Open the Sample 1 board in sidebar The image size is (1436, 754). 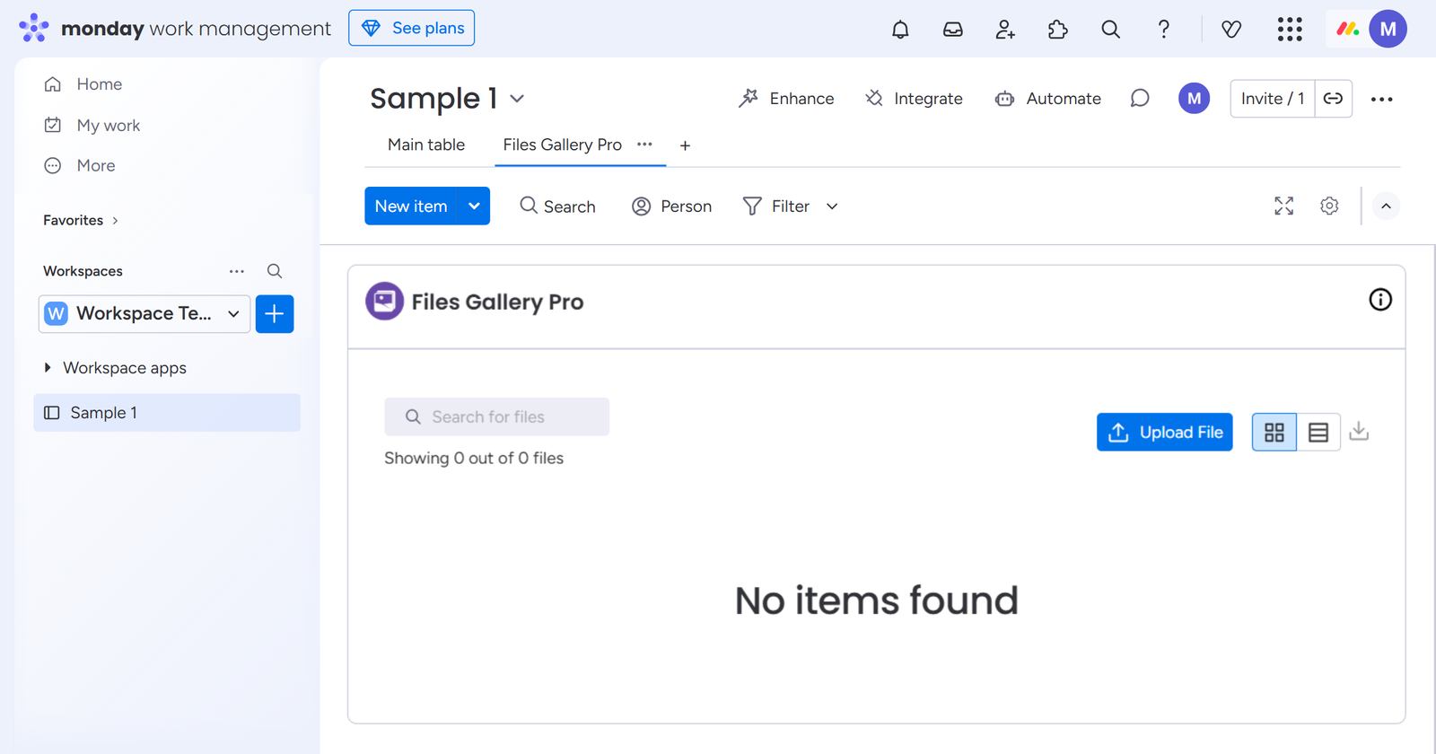[x=167, y=413]
